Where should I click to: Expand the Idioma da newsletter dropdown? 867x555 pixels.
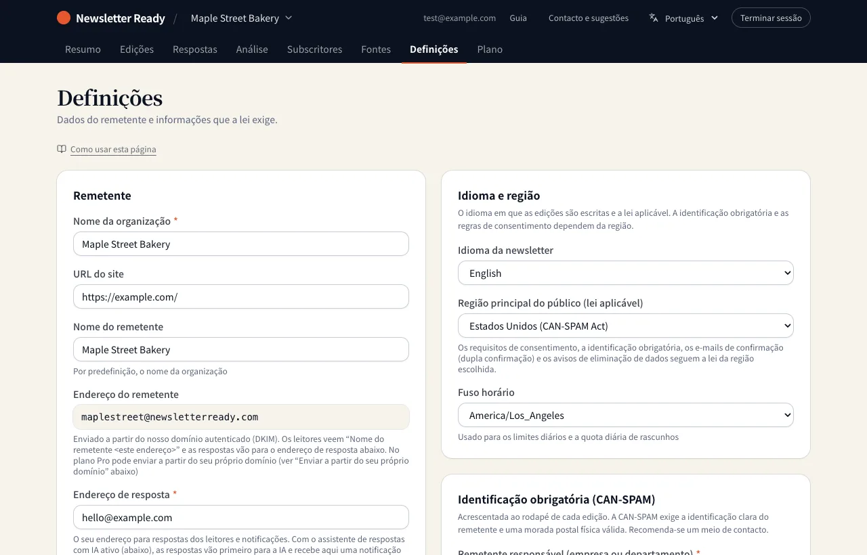626,273
